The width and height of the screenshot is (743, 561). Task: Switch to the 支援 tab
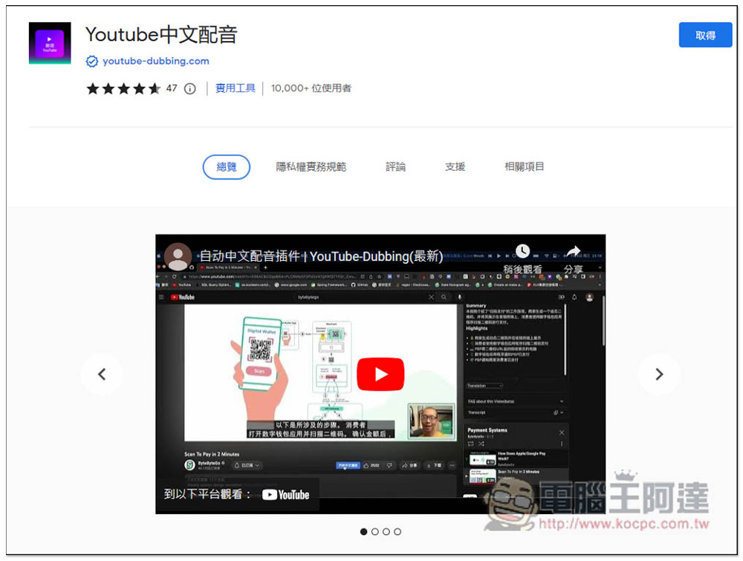pyautogui.click(x=455, y=166)
